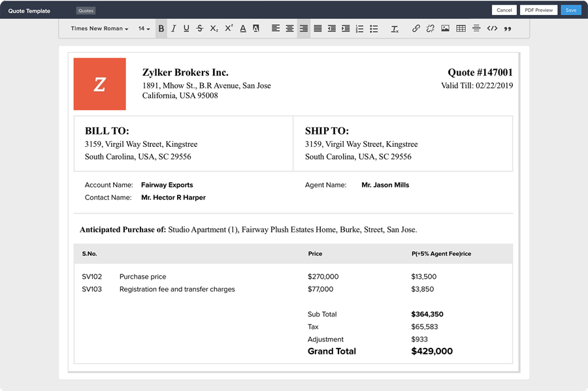Viewport: 588px width, 391px height.
Task: Apply superscript formatting
Action: point(229,29)
